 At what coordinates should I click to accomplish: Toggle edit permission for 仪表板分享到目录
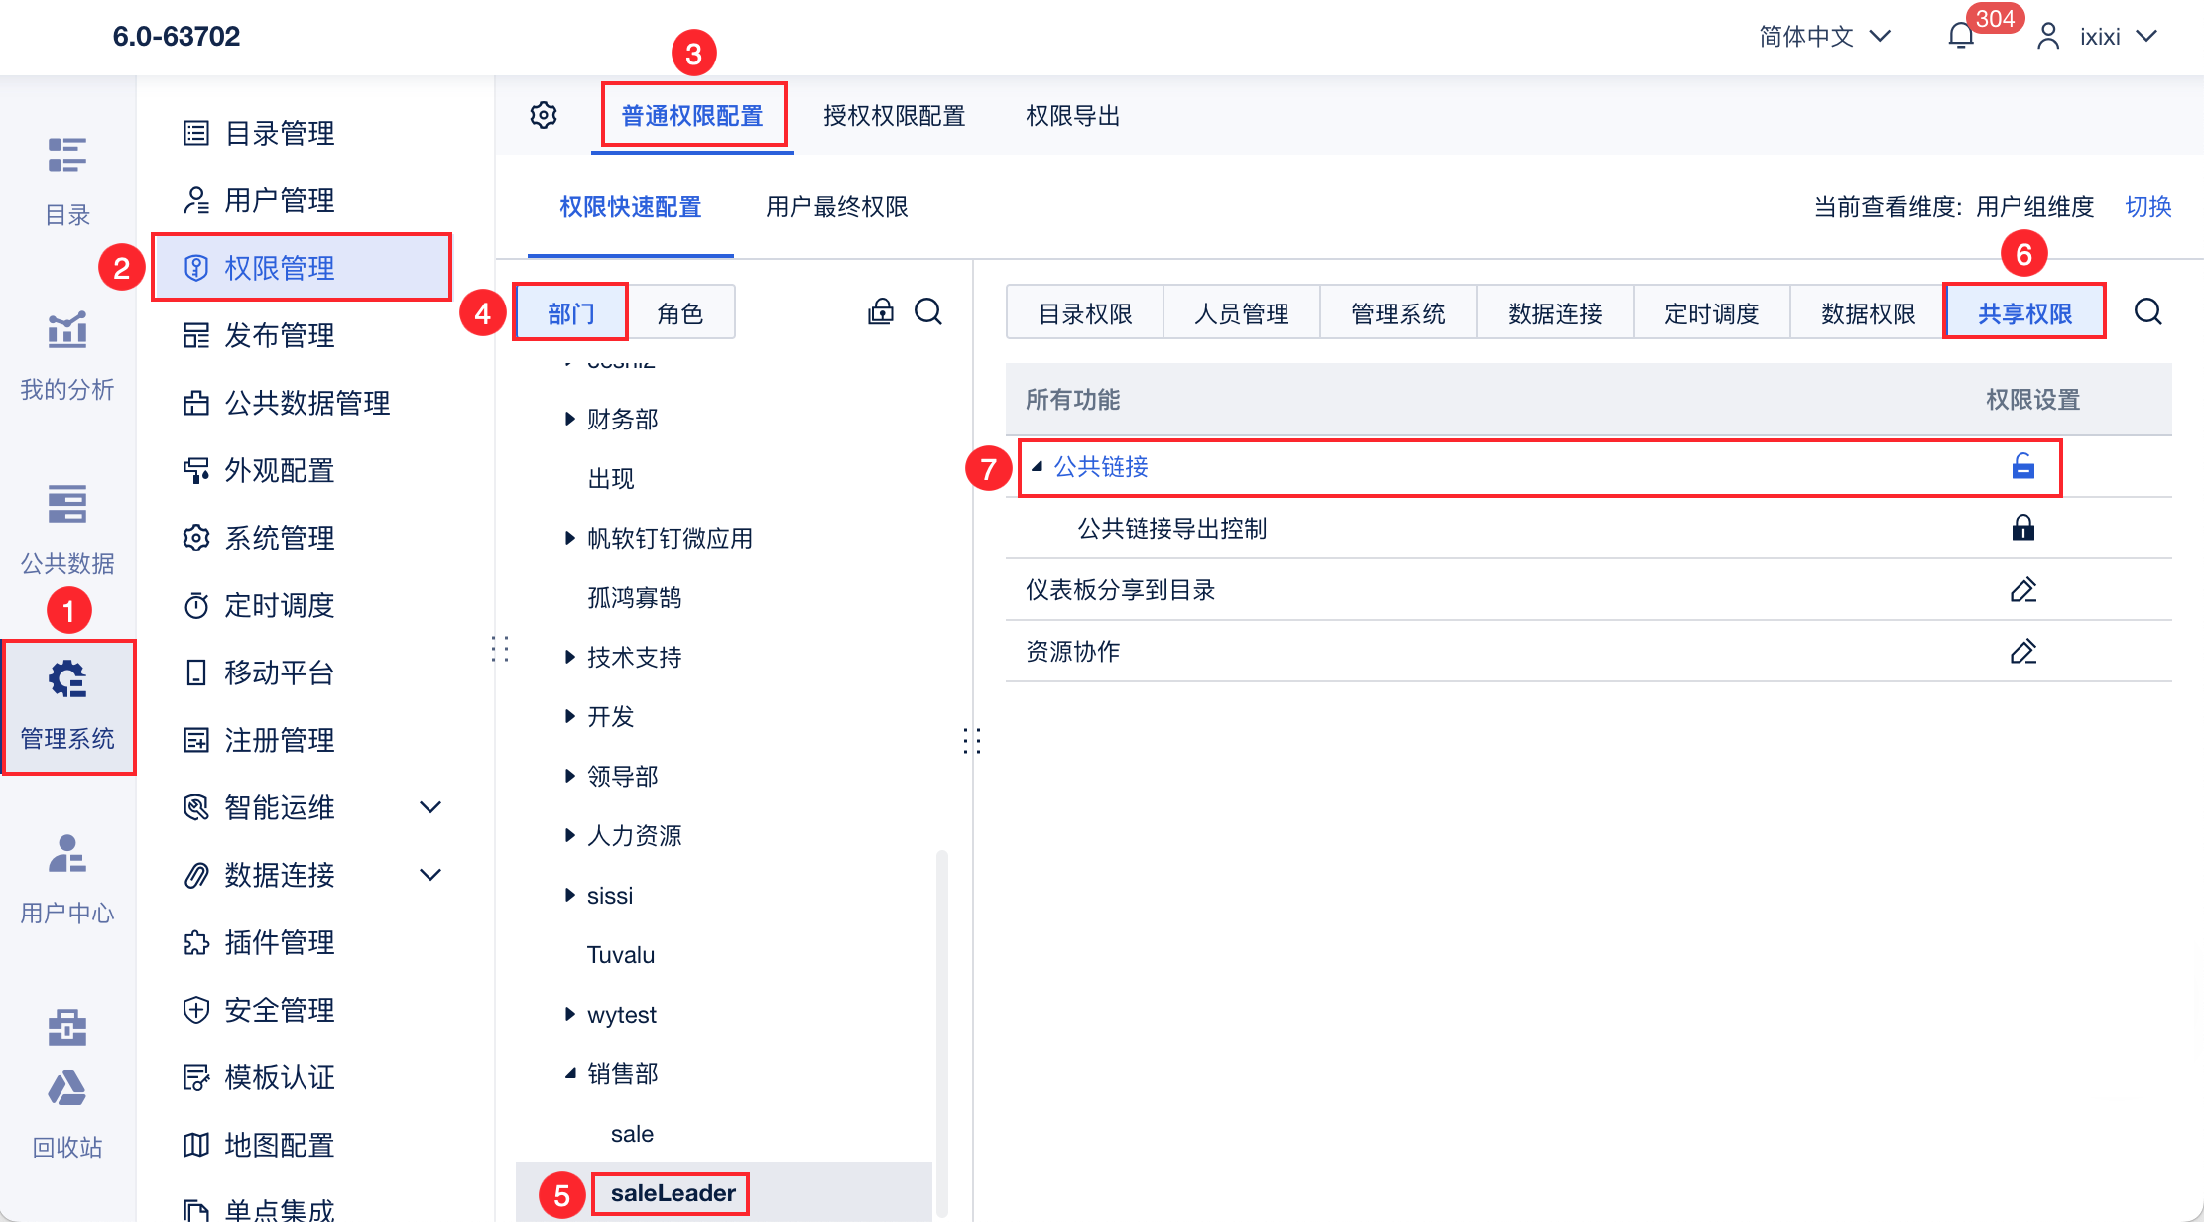tap(2022, 590)
